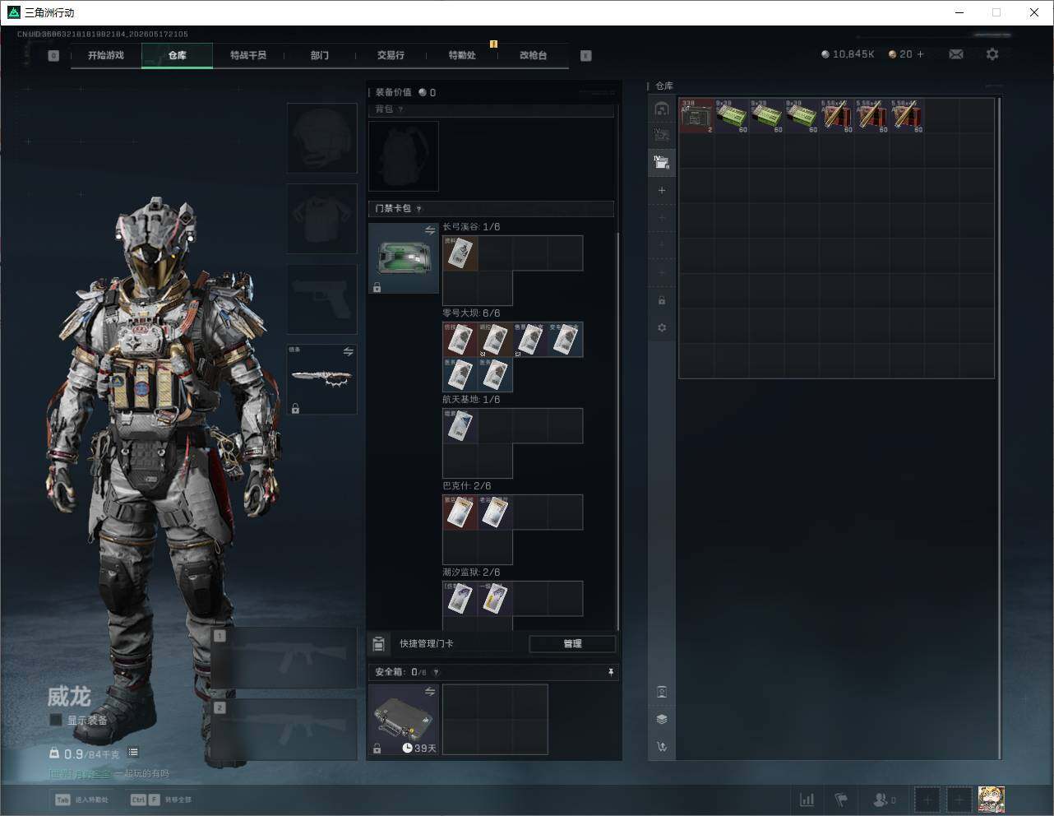Open the 特战干员 tab

point(248,55)
